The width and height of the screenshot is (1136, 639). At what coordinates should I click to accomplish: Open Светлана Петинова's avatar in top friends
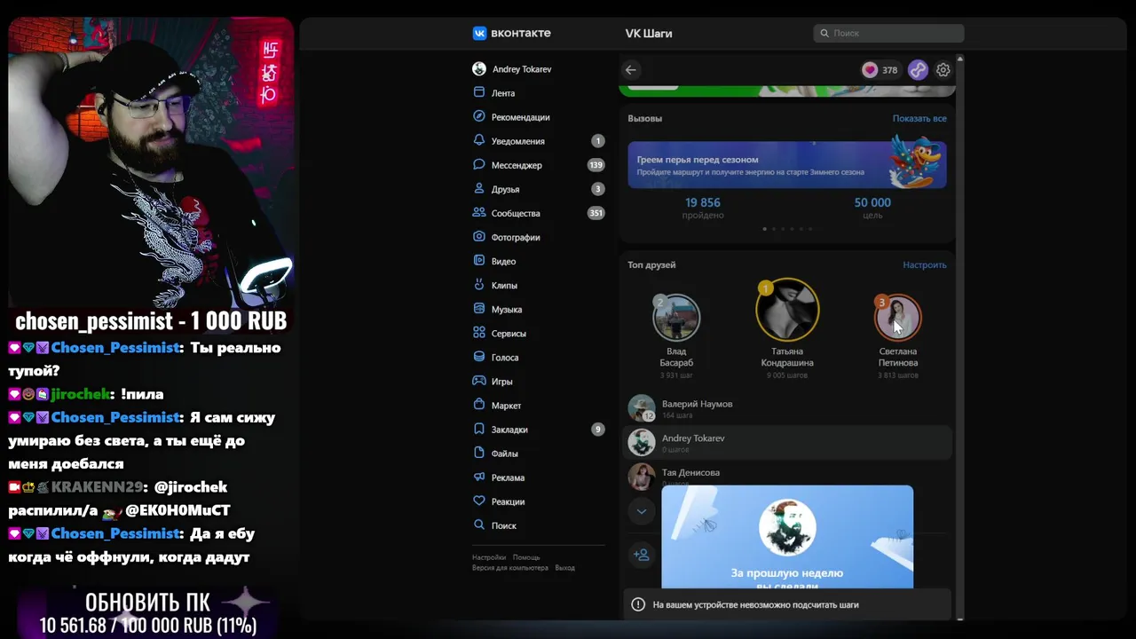tap(897, 318)
